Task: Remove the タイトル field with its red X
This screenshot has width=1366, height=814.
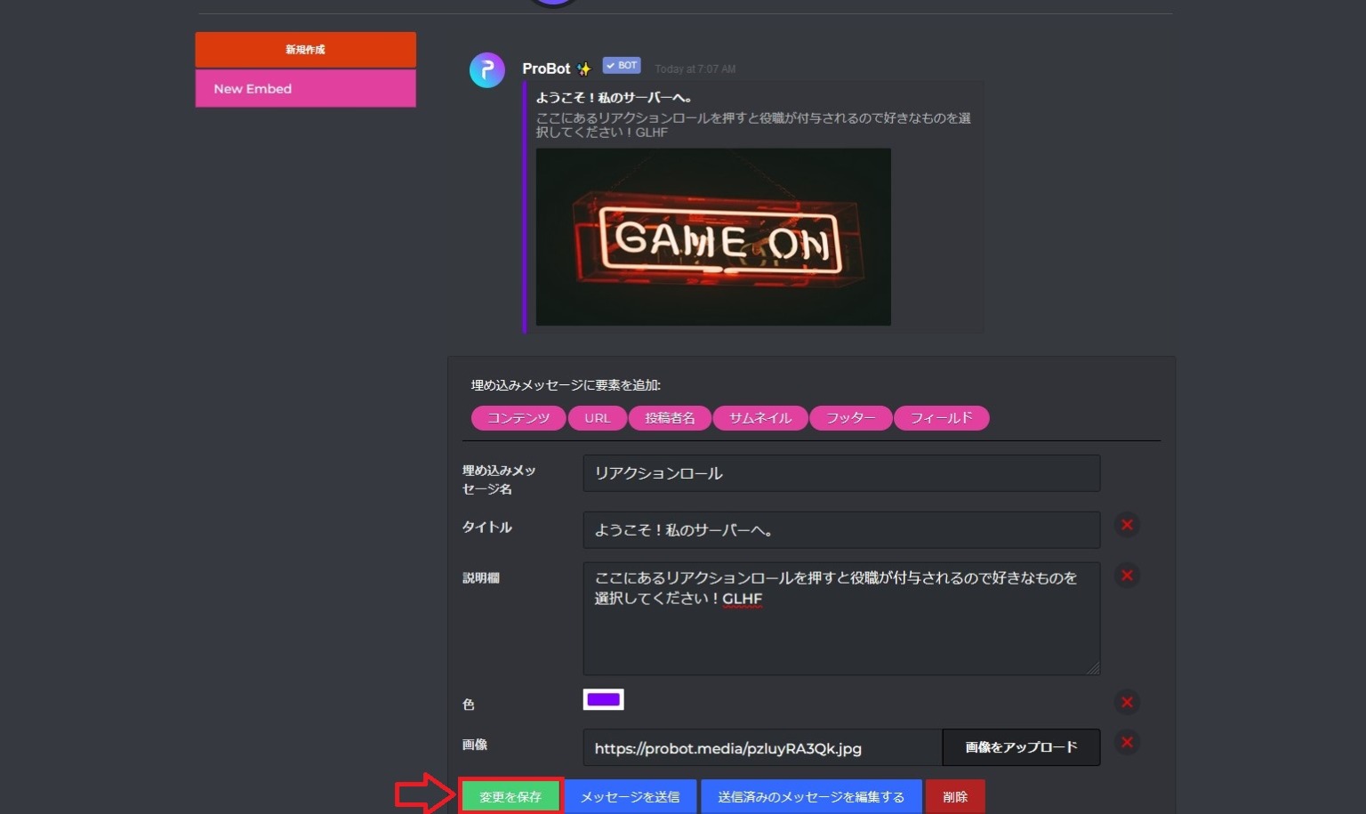Action: point(1126,526)
